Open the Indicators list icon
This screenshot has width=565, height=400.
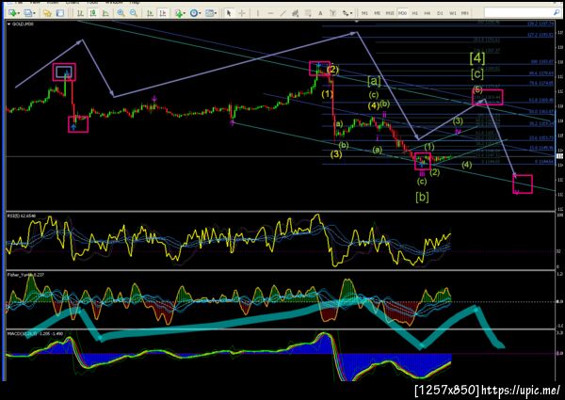coord(178,13)
